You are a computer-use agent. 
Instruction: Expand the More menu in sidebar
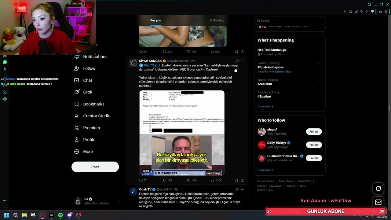tap(84, 152)
